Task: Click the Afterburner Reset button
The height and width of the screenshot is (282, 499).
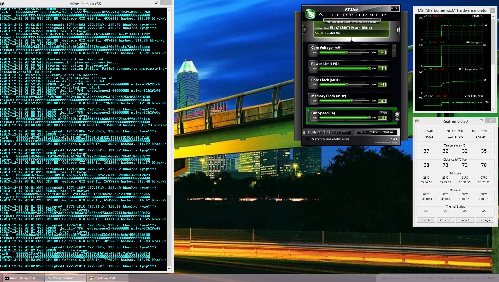Action: (375, 132)
